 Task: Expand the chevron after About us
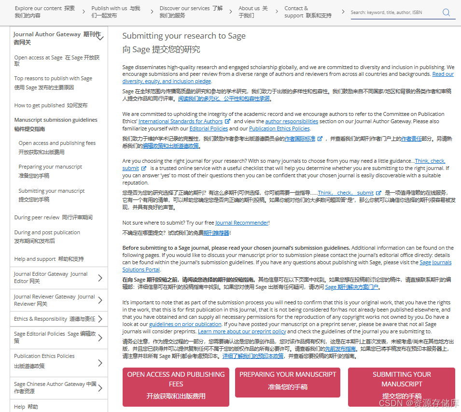[x=277, y=12]
